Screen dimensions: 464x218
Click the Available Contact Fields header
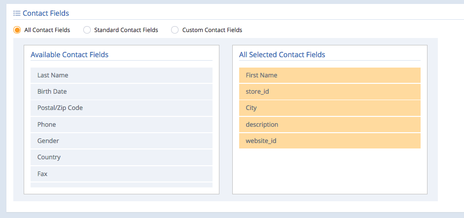(70, 55)
